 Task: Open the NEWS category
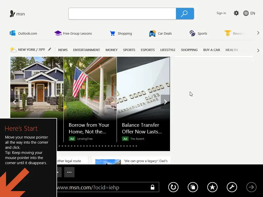63,50
